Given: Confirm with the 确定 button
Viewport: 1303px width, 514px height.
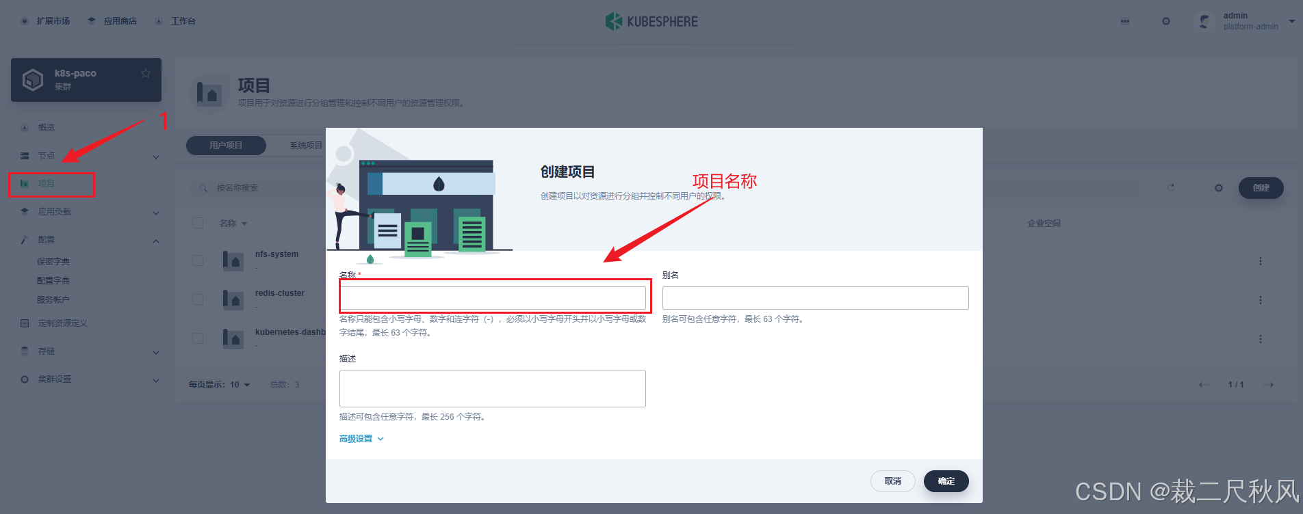Looking at the screenshot, I should (946, 481).
